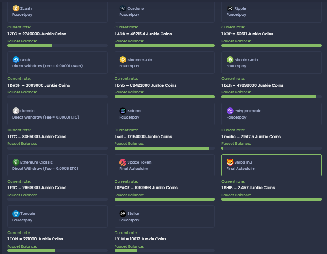This screenshot has height=254, width=327.
Task: Click the Dash coin icon
Action: click(x=16, y=60)
